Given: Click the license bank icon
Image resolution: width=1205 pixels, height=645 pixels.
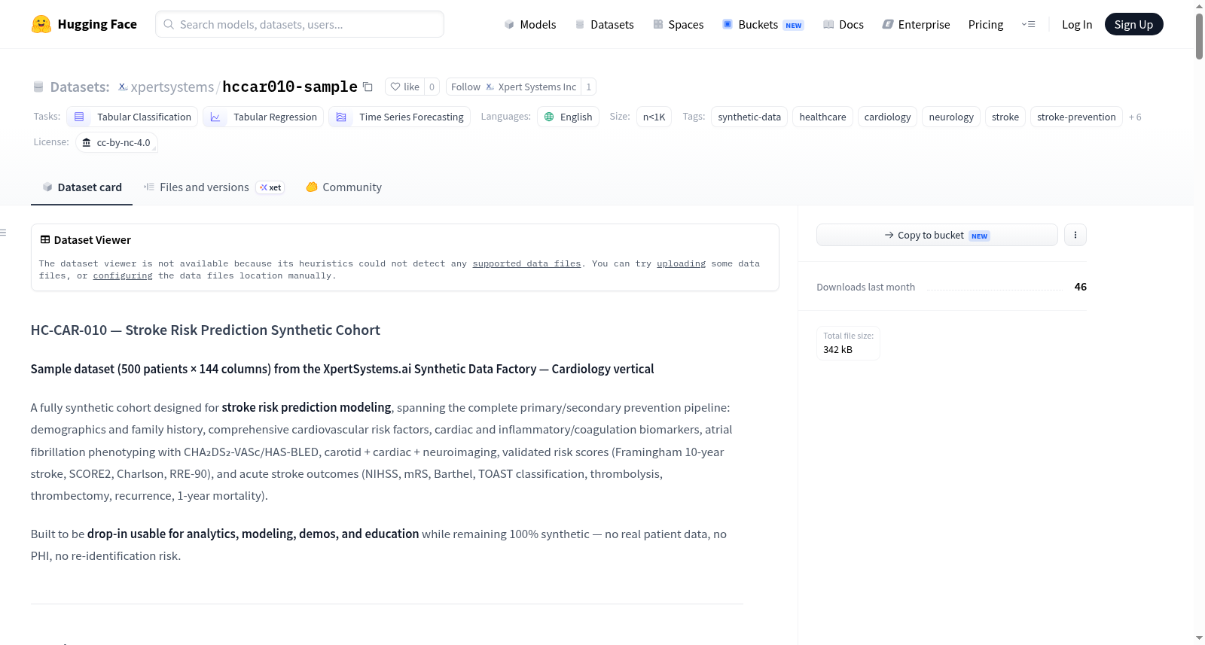Looking at the screenshot, I should (87, 142).
